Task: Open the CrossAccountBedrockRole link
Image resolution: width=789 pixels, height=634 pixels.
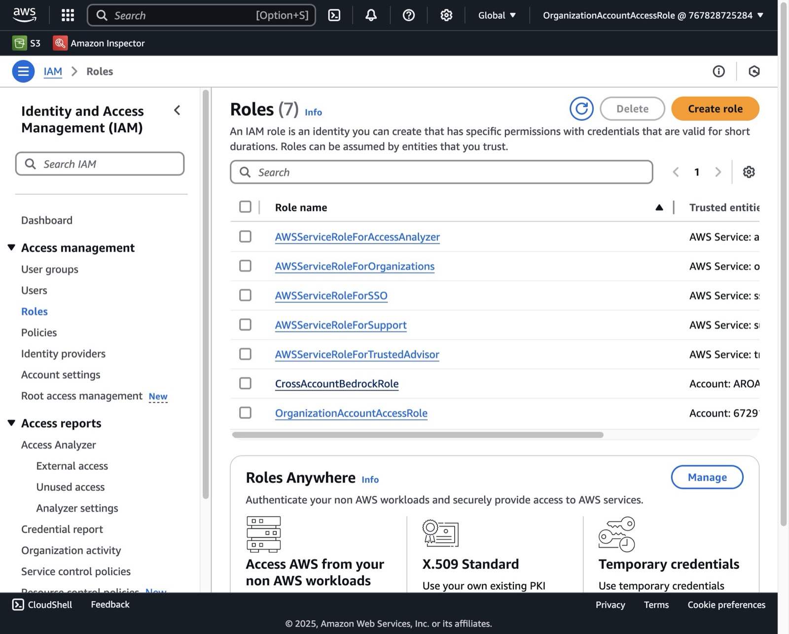Action: (337, 383)
